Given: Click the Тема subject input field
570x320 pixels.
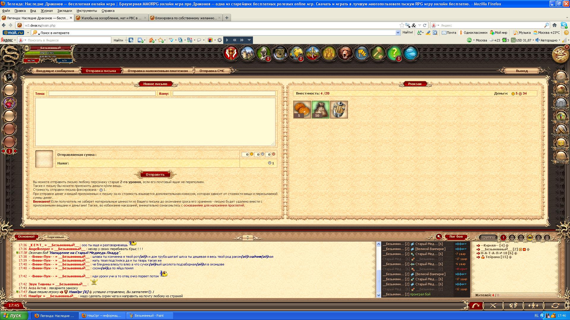Looking at the screenshot, I should tap(102, 94).
